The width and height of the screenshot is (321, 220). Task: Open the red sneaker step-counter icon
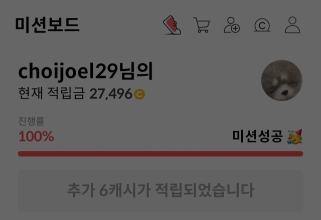pyautogui.click(x=172, y=25)
